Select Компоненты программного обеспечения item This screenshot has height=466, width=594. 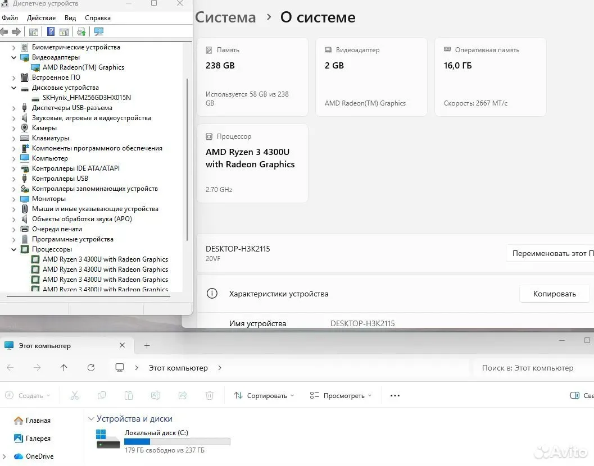(97, 148)
